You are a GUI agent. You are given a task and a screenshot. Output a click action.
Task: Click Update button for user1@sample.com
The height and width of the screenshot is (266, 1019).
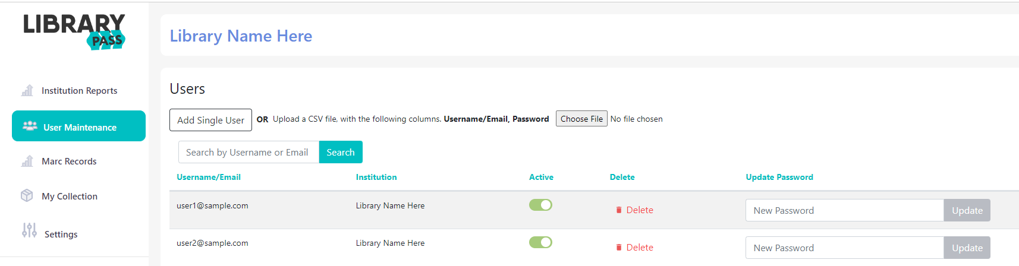click(967, 210)
